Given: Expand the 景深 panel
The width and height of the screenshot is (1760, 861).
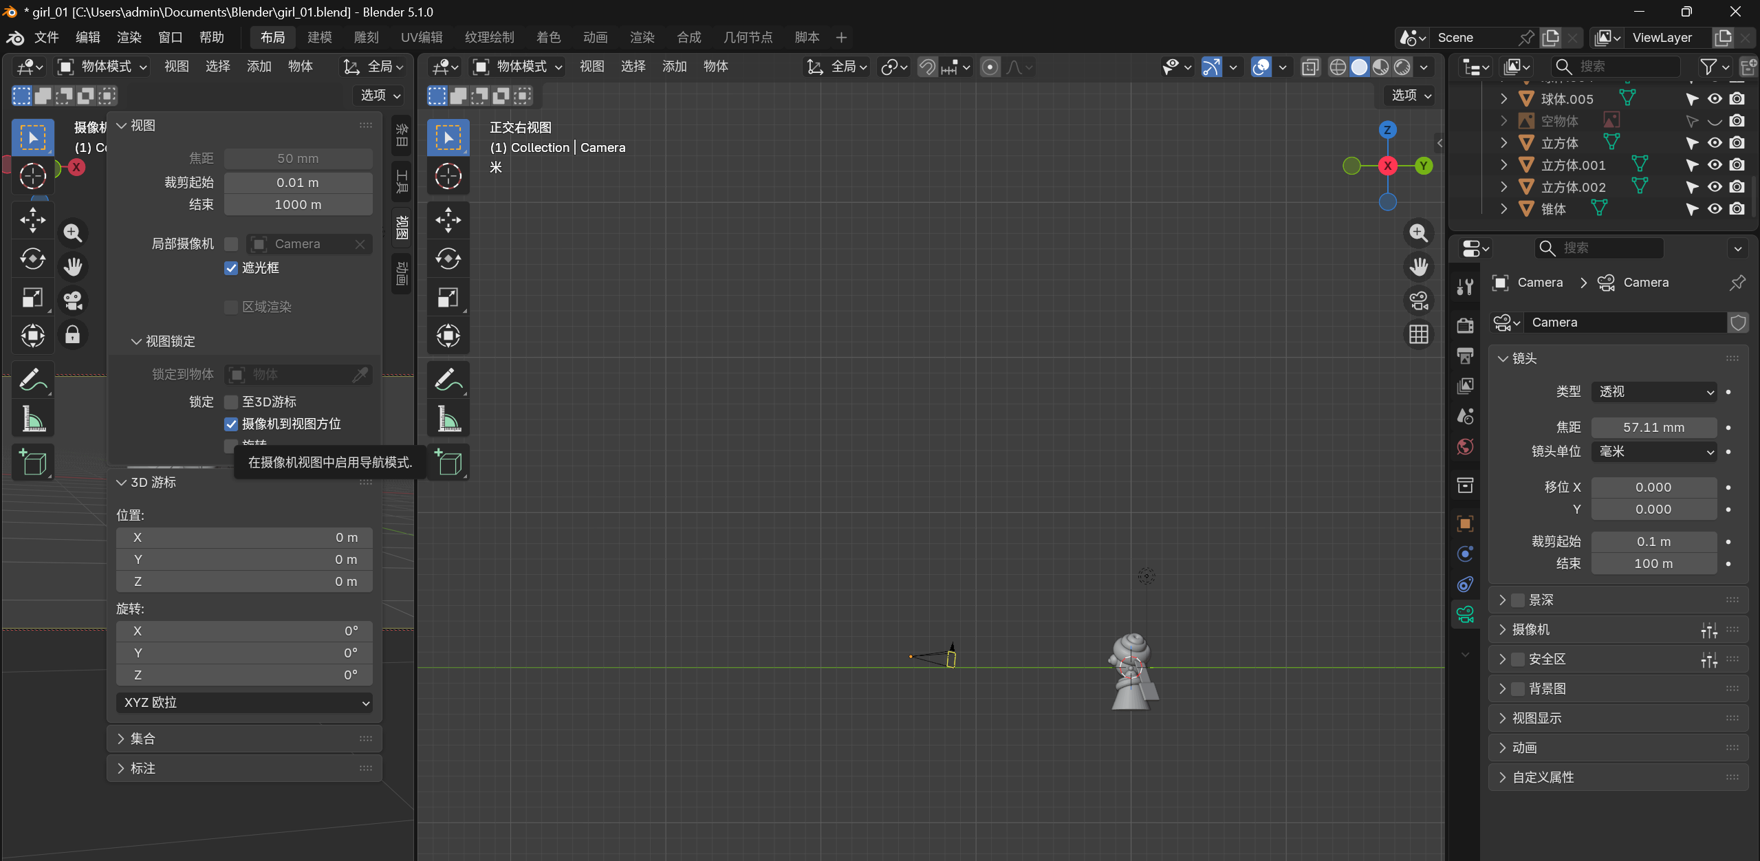Looking at the screenshot, I should click(1541, 600).
